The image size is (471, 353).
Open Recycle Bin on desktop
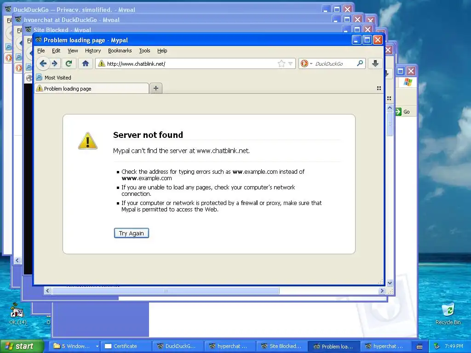pyautogui.click(x=448, y=314)
